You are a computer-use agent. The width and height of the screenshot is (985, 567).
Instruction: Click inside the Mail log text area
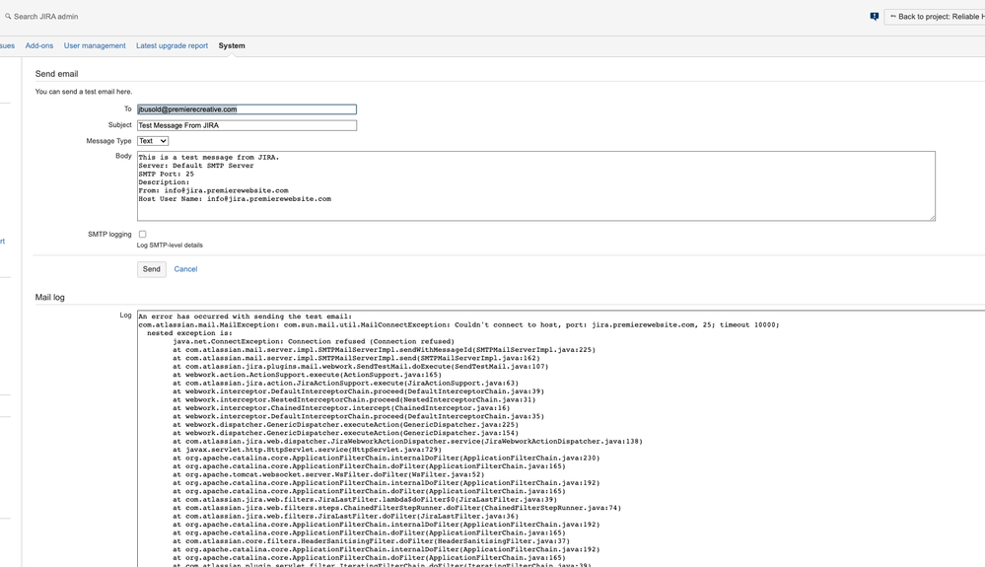tap(561, 438)
